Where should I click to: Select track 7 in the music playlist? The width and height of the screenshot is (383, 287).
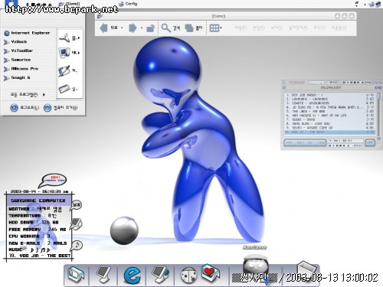coord(330,119)
